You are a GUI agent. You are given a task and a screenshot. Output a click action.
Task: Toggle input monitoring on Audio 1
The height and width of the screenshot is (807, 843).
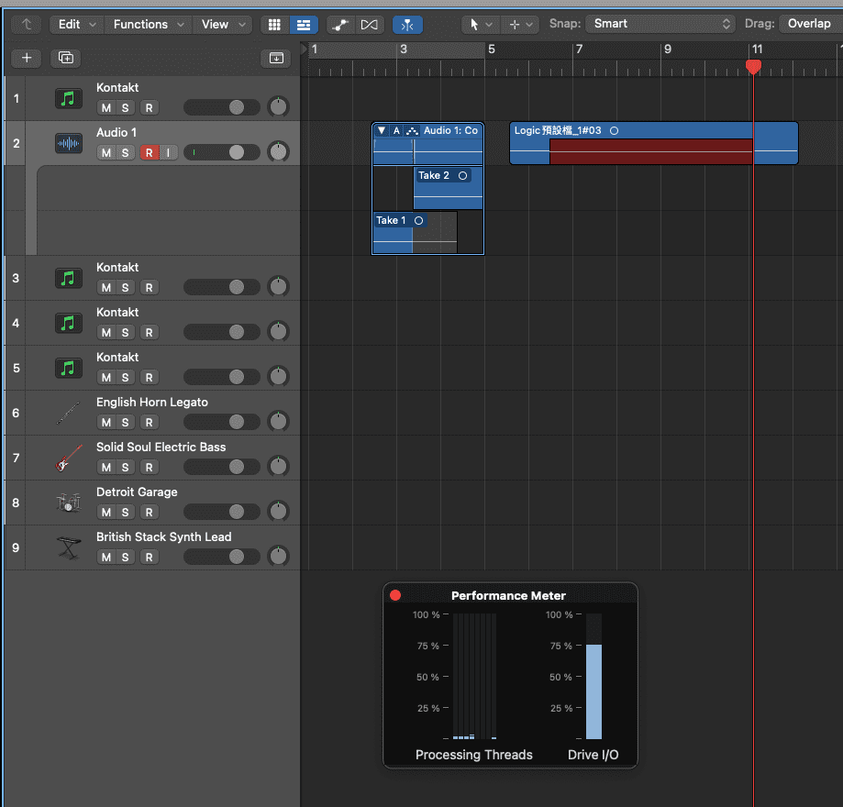pyautogui.click(x=168, y=152)
